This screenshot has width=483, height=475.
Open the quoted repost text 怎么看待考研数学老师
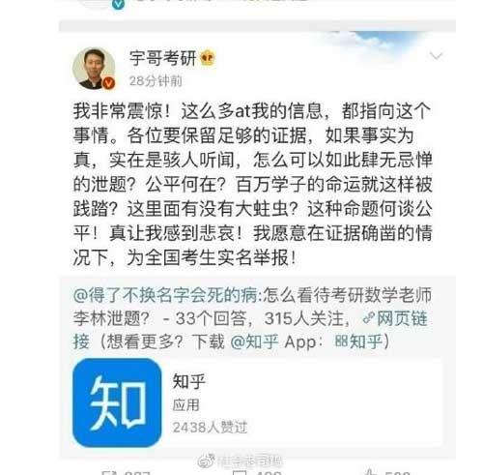pyautogui.click(x=348, y=295)
